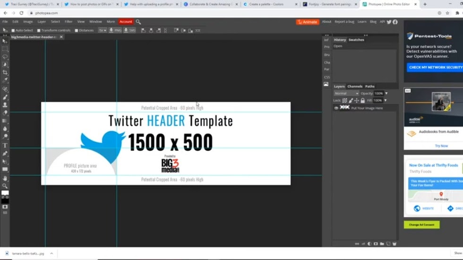Click the Opacity 100% value field

pyautogui.click(x=378, y=94)
